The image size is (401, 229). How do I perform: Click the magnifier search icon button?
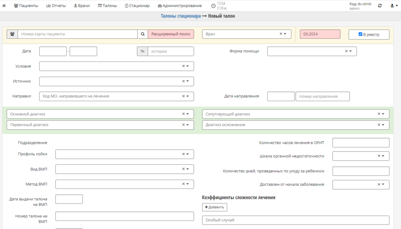143,34
